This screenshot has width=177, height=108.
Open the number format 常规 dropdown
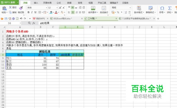(130, 8)
